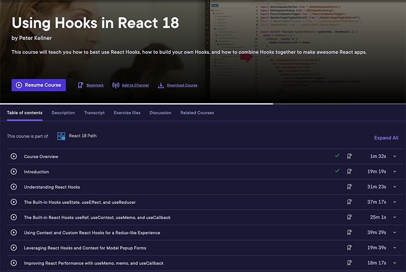
Task: Open the Download Course link
Action: coord(182,85)
